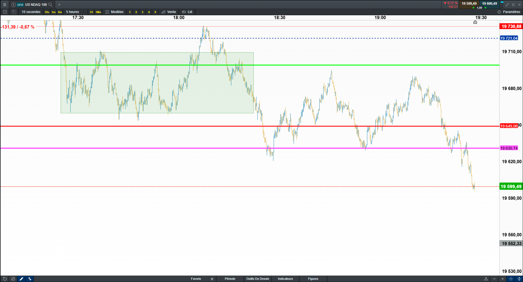Add a new chart tab with plus

(59, 5)
